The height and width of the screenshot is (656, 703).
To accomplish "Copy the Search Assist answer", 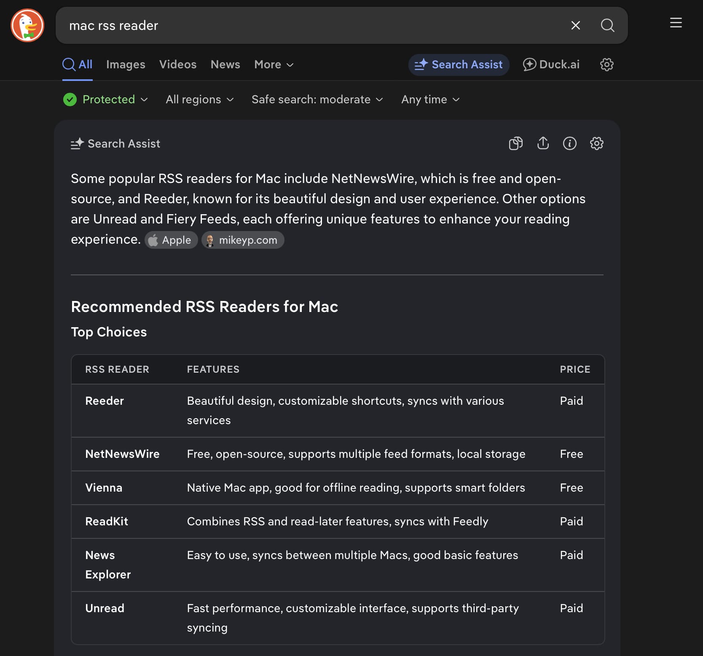I will point(515,144).
